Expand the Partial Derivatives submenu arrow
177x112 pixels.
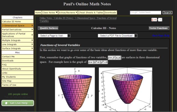click(32, 30)
